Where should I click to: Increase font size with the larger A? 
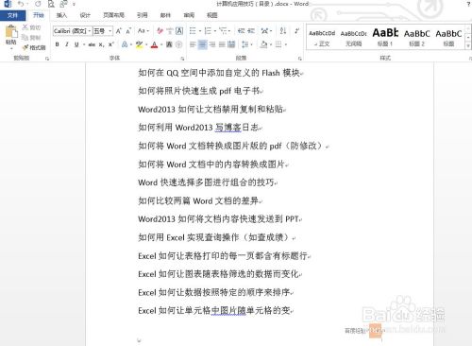[118, 31]
